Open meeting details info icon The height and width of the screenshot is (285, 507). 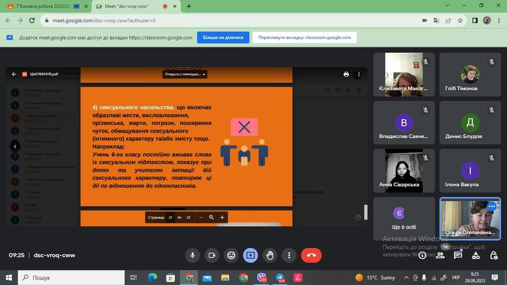422,255
